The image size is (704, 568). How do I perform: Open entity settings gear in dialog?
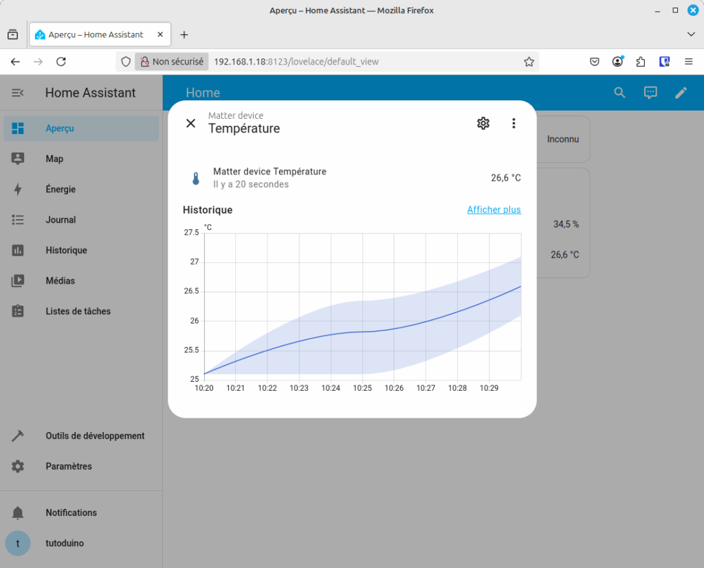pos(483,123)
